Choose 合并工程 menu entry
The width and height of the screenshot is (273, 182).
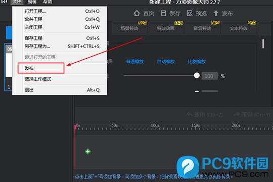(62, 19)
